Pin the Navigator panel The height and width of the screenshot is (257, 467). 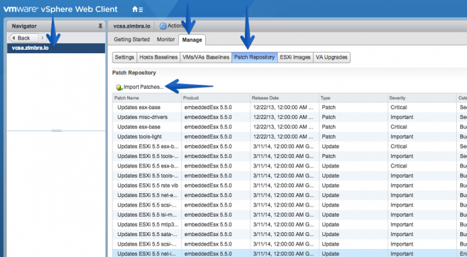pos(100,26)
